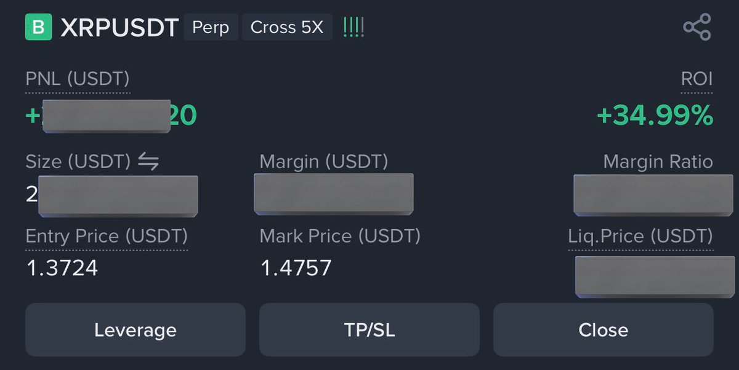The height and width of the screenshot is (370, 739).
Task: Open the XRPUSDT symbol title
Action: pos(119,28)
